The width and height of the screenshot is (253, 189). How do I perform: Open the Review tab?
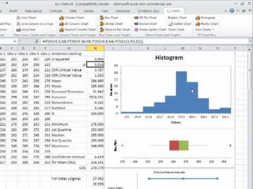89,11
